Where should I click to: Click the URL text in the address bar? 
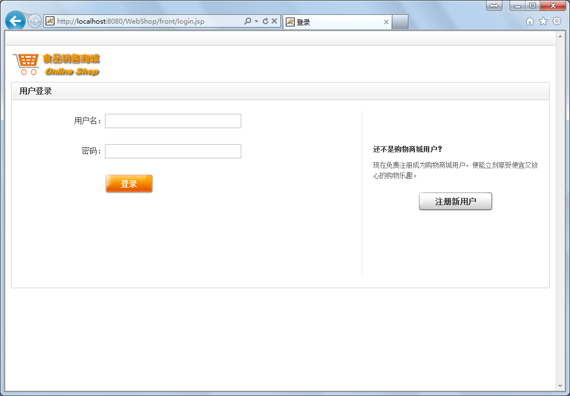coord(131,21)
